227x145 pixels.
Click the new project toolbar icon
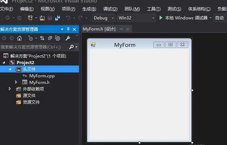click(30, 18)
